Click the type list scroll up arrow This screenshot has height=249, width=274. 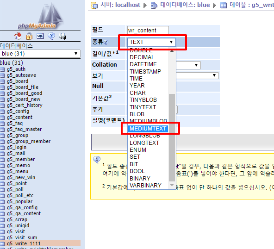click(172, 50)
